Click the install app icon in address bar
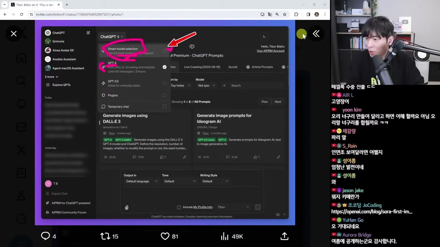The width and height of the screenshot is (440, 247). 263,14
